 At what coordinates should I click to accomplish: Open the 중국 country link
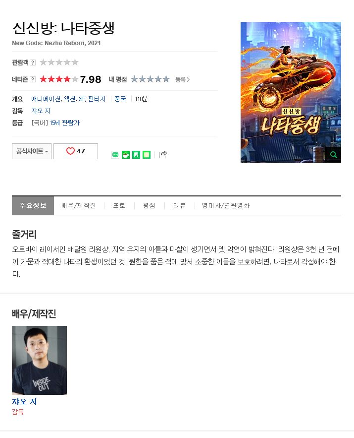tap(120, 99)
